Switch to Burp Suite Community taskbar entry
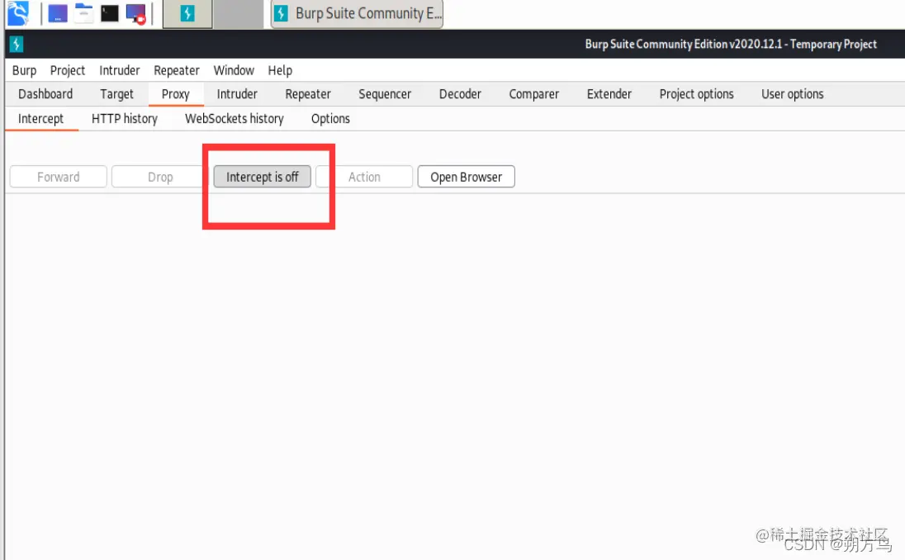Image resolution: width=905 pixels, height=560 pixels. (358, 13)
